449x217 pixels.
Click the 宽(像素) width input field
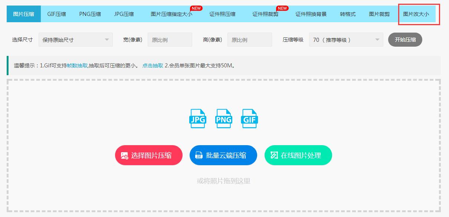click(x=170, y=39)
